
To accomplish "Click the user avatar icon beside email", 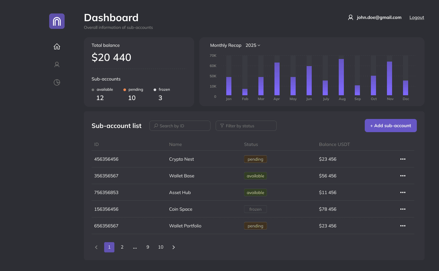I will pyautogui.click(x=351, y=17).
